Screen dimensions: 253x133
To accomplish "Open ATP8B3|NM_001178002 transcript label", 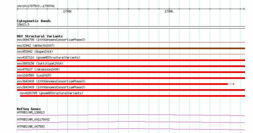I will [33, 119].
